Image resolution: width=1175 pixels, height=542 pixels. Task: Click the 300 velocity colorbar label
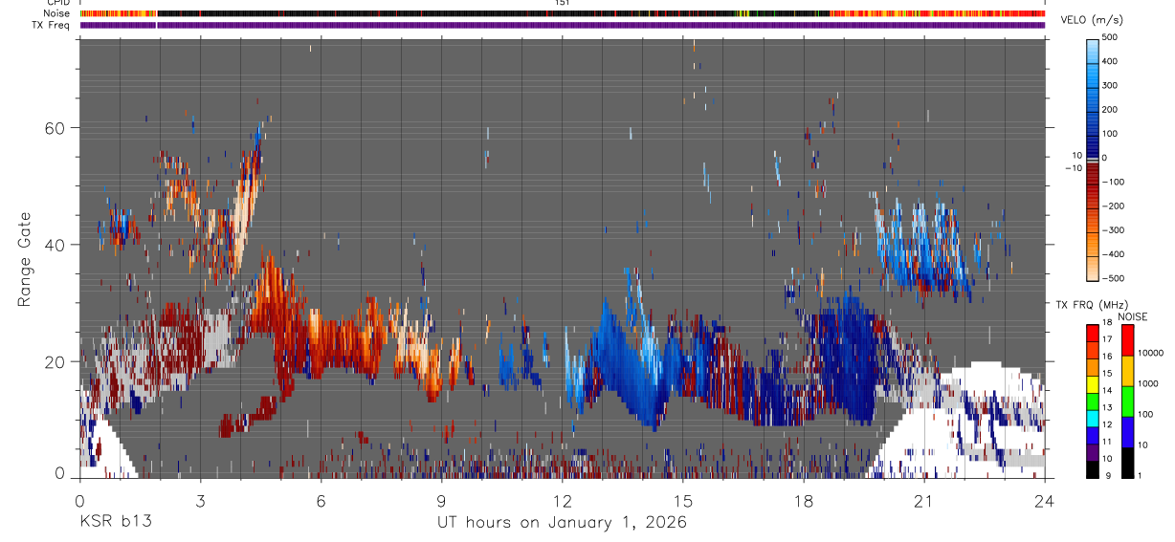1111,85
